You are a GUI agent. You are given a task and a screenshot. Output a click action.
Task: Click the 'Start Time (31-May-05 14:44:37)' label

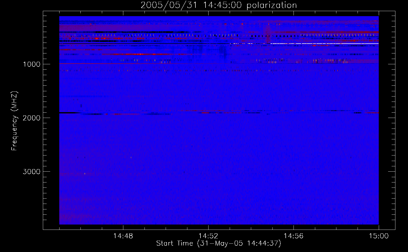pos(219,243)
